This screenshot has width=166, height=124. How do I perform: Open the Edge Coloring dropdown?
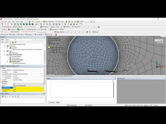tap(60, 32)
